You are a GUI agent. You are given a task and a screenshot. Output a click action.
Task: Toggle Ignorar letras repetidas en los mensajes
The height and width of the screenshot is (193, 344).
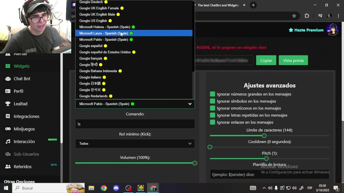213,115
